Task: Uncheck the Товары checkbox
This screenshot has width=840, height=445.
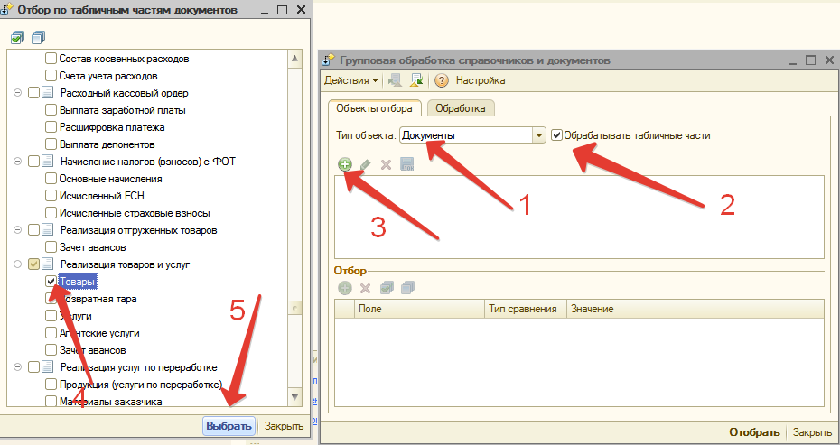Action: click(x=51, y=282)
